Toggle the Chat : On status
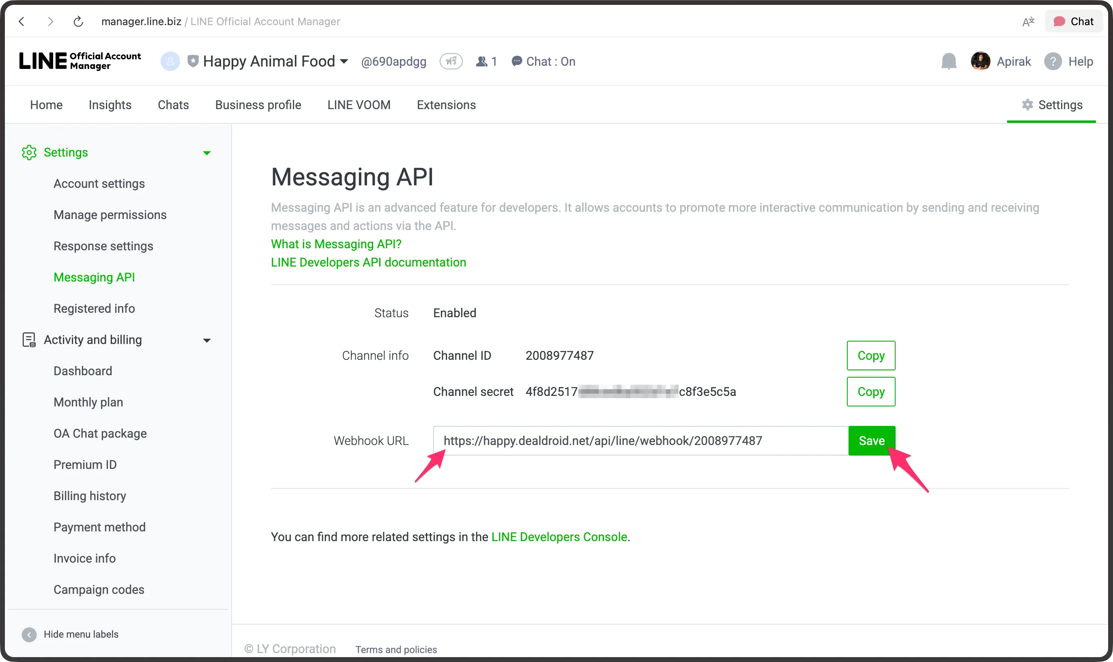The image size is (1113, 662). click(x=542, y=61)
